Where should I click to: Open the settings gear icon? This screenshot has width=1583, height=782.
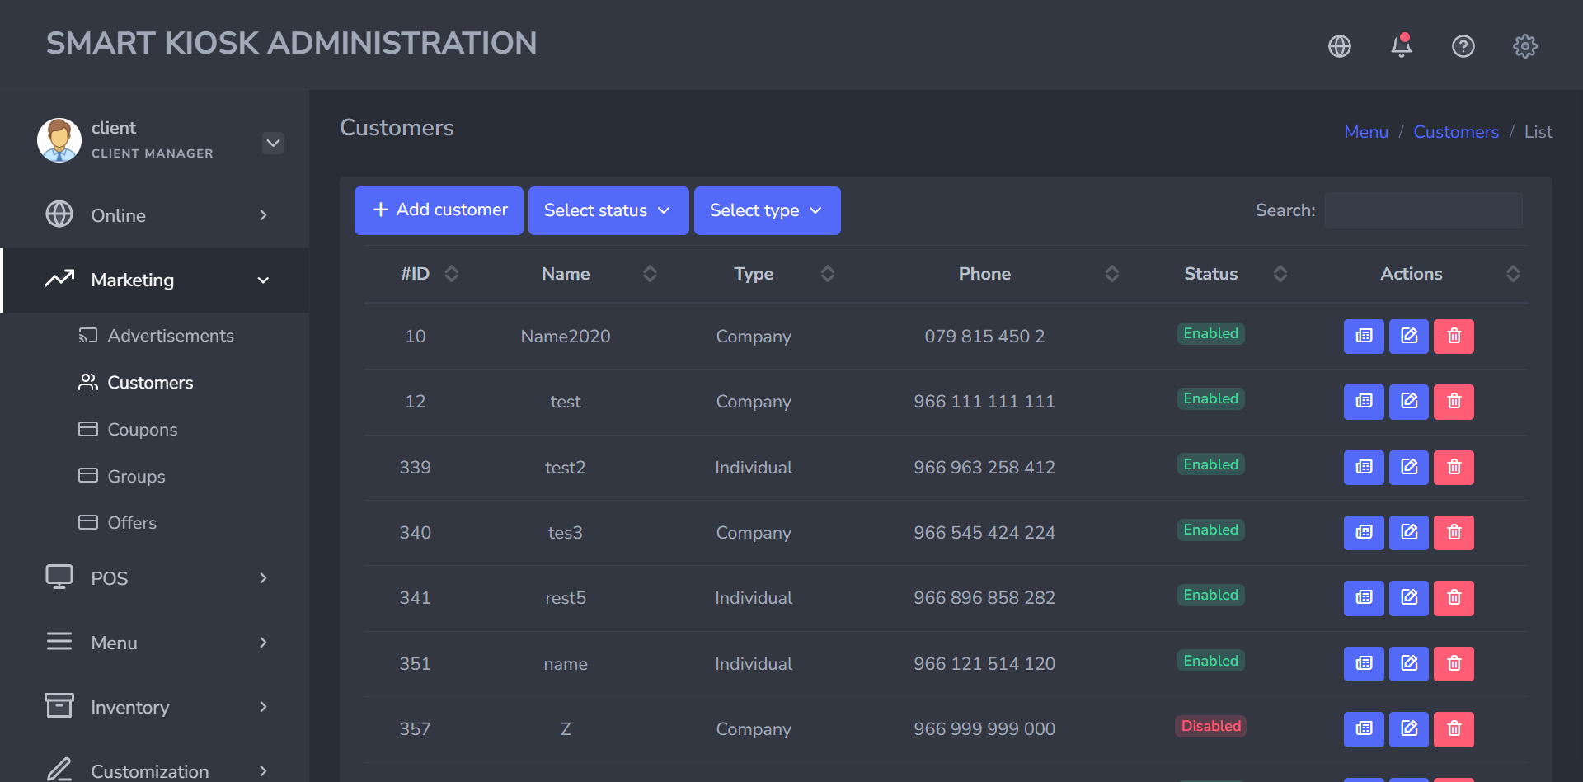[1525, 46]
